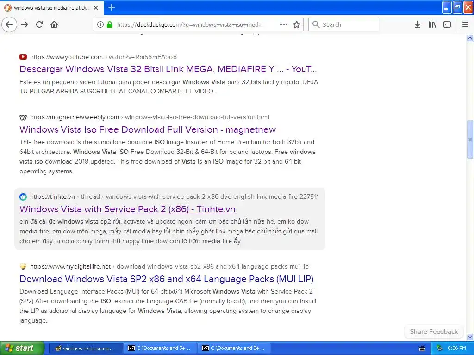Click the Spanish YouTube result description text
The height and width of the screenshot is (355, 474).
pyautogui.click(x=168, y=86)
